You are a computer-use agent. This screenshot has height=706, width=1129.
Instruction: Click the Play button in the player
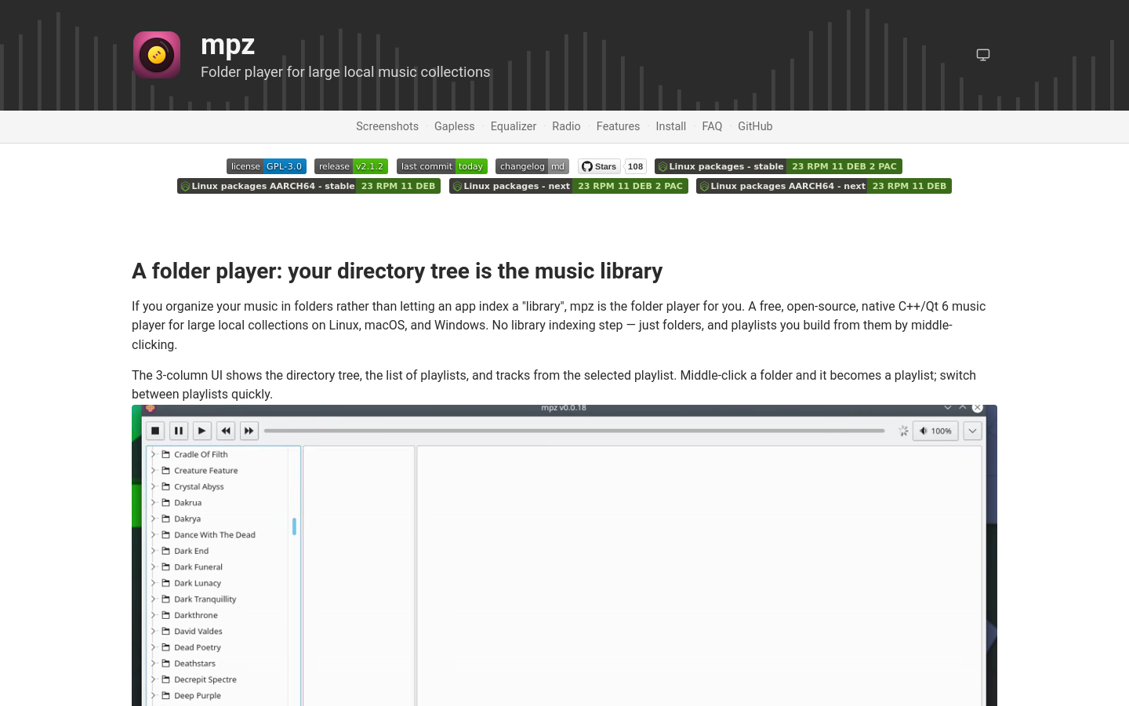click(202, 431)
